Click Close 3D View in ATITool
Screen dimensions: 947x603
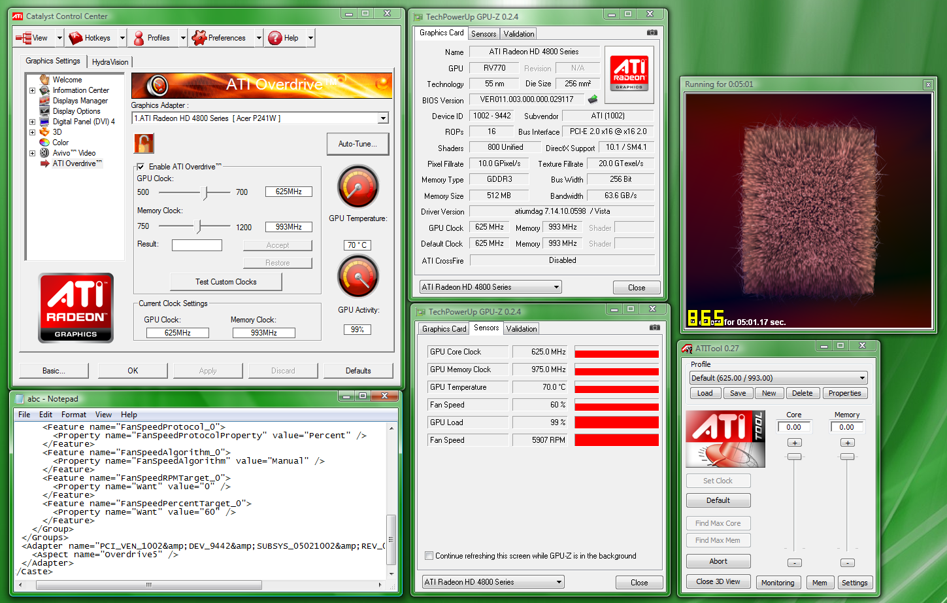718,582
